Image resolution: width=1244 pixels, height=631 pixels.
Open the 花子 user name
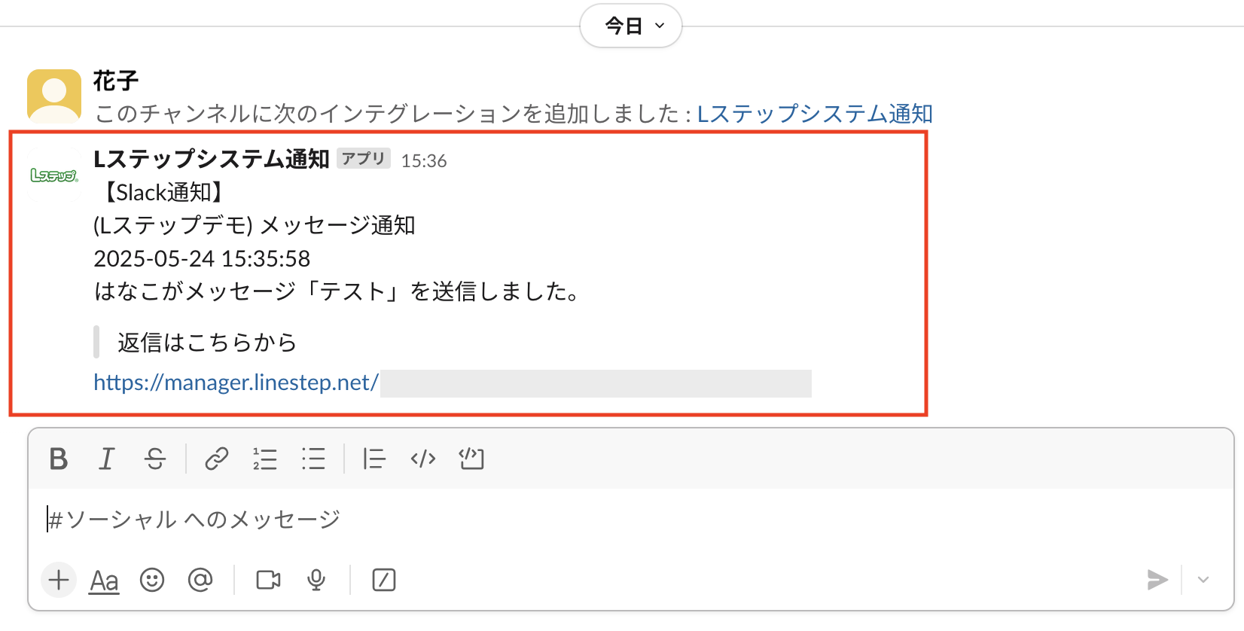coord(116,81)
